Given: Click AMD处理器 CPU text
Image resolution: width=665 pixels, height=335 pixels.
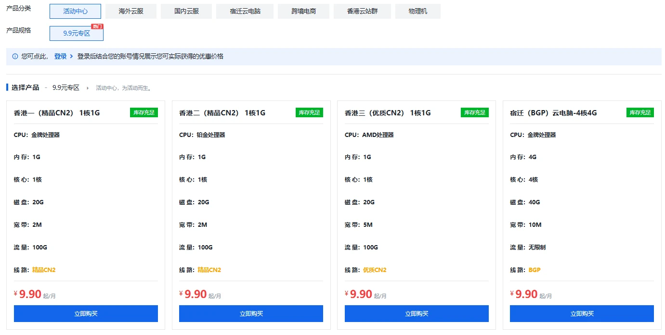Looking at the screenshot, I should tap(378, 135).
